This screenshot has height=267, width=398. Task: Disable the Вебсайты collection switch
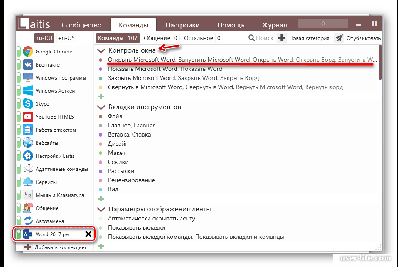[x=19, y=143]
